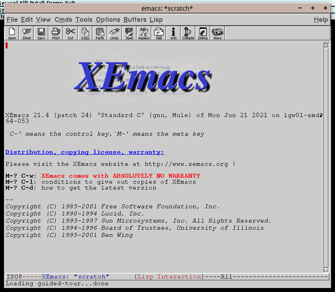The height and width of the screenshot is (292, 335).
Task: Click 'how to get the latest version' line
Action: (x=99, y=188)
